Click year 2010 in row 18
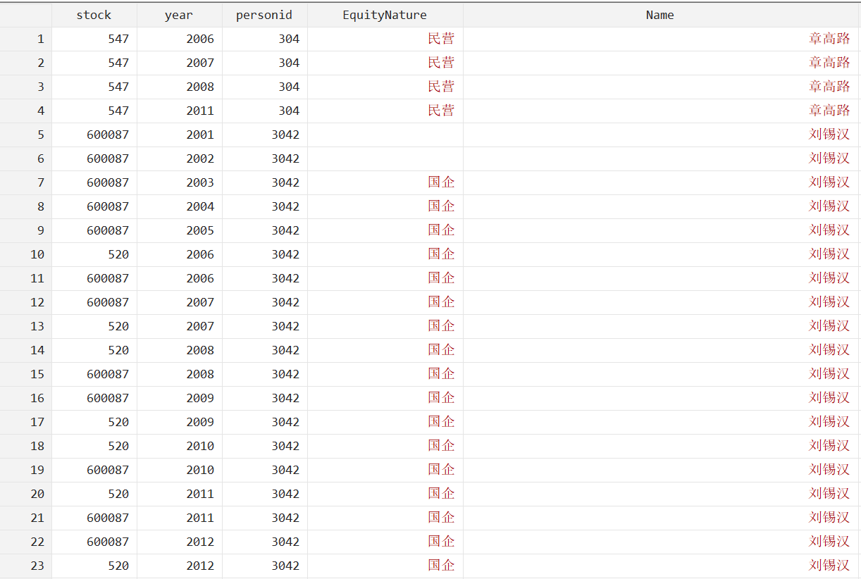The image size is (861, 579). 200,446
